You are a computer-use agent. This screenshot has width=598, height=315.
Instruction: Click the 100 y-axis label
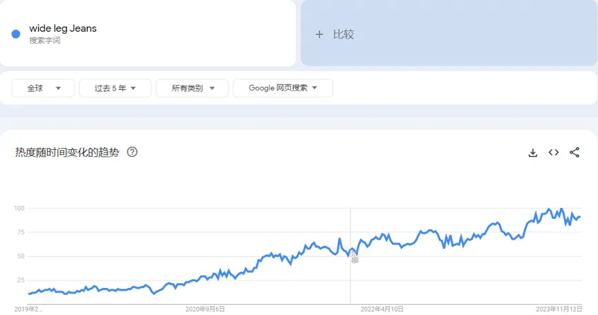click(19, 209)
